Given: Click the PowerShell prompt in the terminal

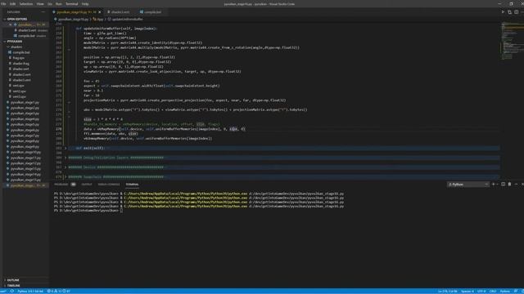Looking at the screenshot, I should (x=87, y=211).
